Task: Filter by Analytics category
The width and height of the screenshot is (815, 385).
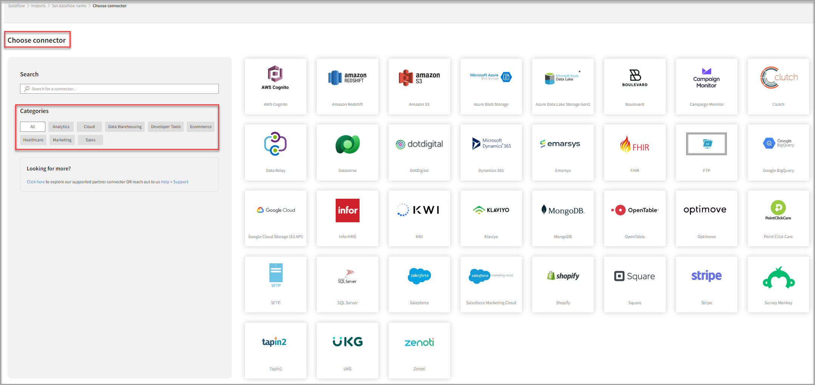Action: point(61,127)
